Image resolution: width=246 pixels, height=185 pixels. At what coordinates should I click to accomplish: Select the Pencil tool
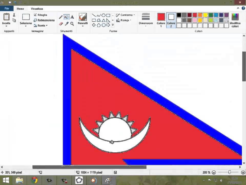[61, 17]
